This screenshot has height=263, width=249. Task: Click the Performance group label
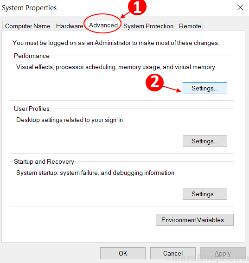(x=32, y=56)
